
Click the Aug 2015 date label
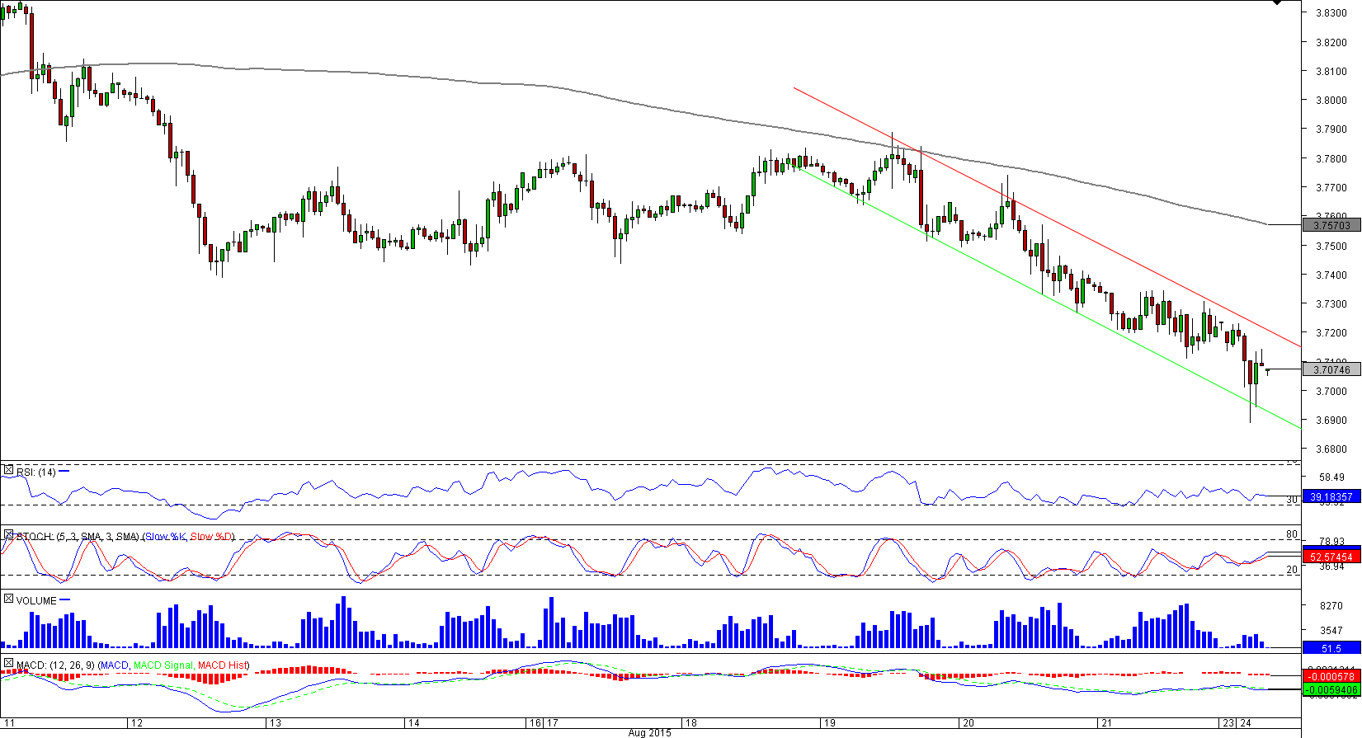pyautogui.click(x=649, y=733)
